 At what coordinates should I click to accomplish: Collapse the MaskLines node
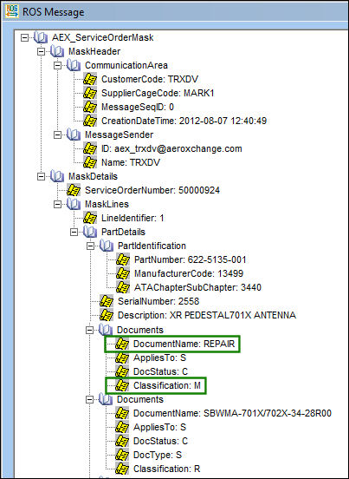[x=58, y=205]
